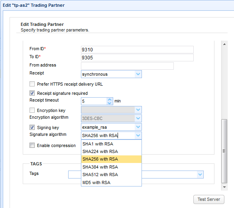Click the Edit Trading Partner heading
This screenshot has width=234, height=208.
tap(42, 24)
